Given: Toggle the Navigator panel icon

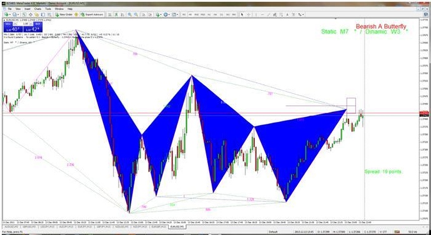Looking at the screenshot, I should coord(37,14).
